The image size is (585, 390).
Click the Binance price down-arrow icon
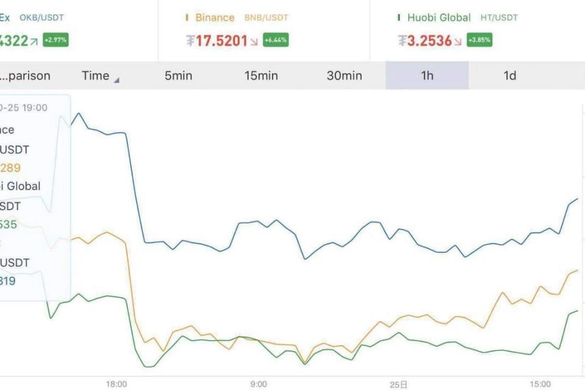point(254,41)
